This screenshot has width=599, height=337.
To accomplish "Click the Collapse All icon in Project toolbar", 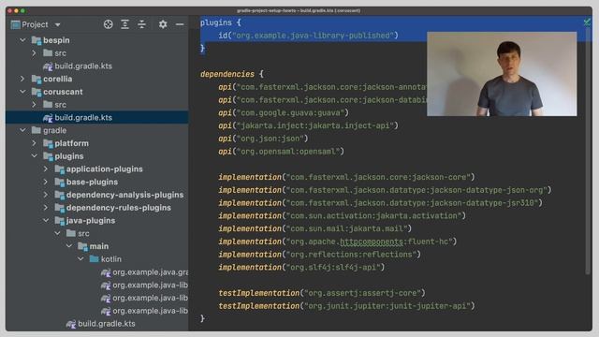I will (141, 24).
